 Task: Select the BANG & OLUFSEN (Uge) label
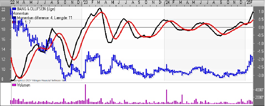pos(36,9)
